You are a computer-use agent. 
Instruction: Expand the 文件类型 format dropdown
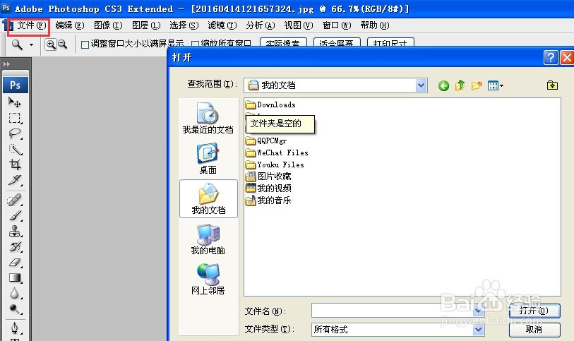479,330
